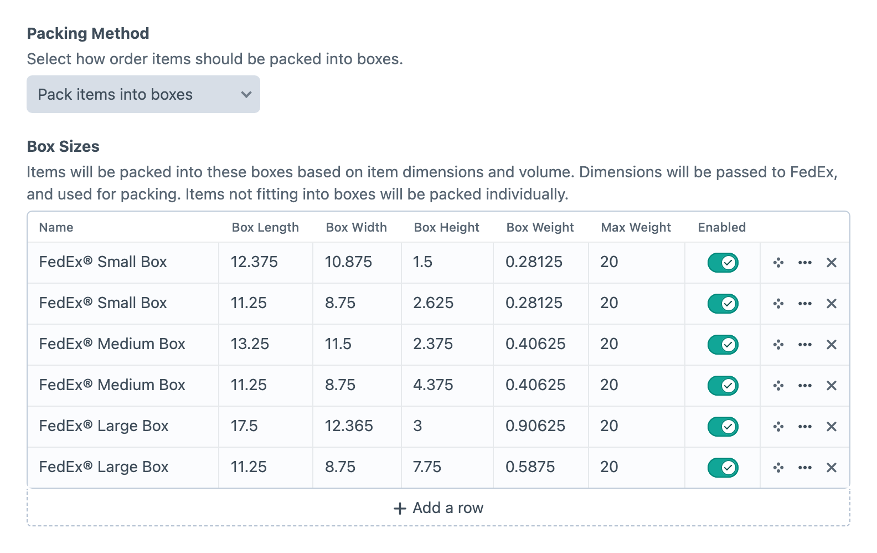Click the Box Width column header
This screenshot has height=553, width=877.
coord(357,227)
